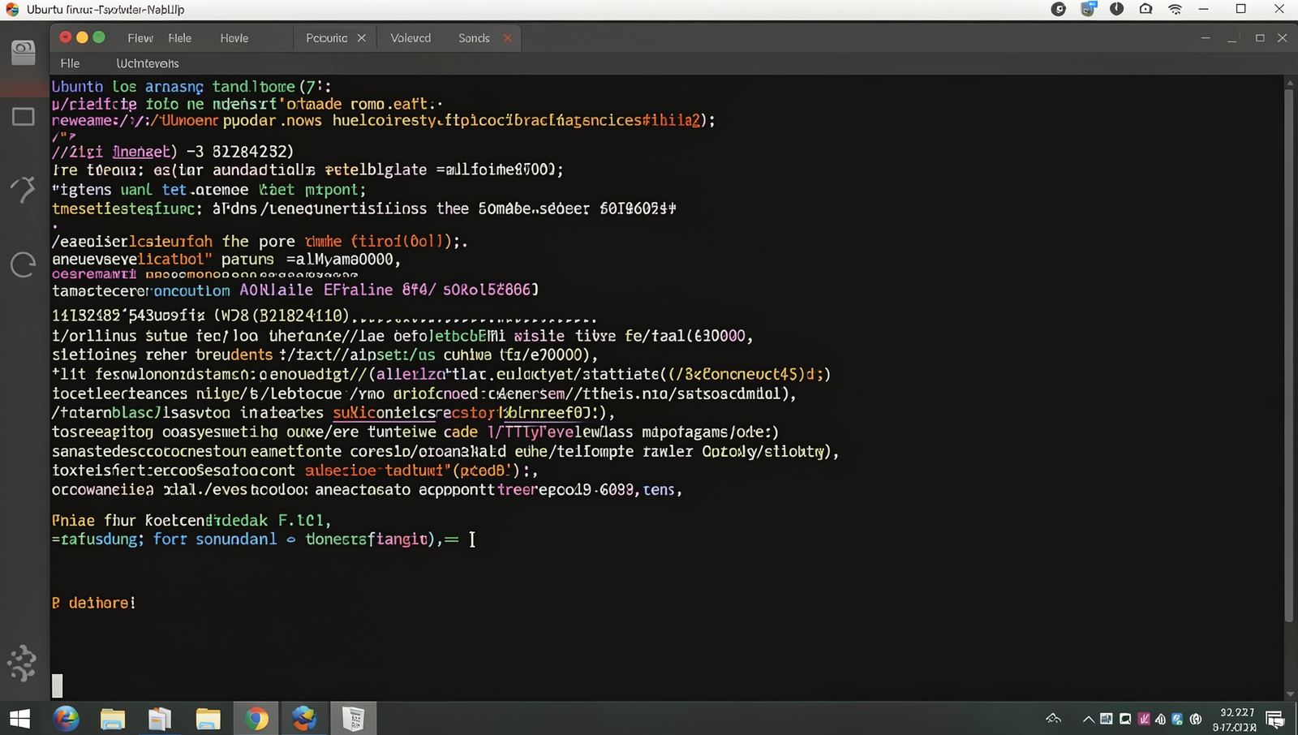This screenshot has width=1298, height=735.
Task: Close the Pcouric tab
Action: click(362, 38)
